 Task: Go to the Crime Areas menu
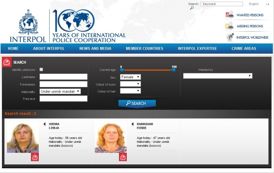(244, 49)
